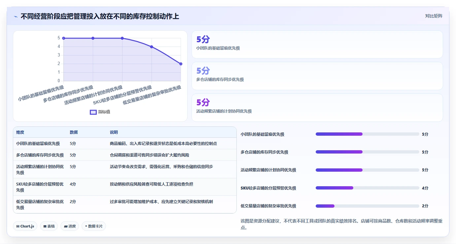Click the chart point at value 4 for SKU较多店铺
456x244 pixels.
152,47
